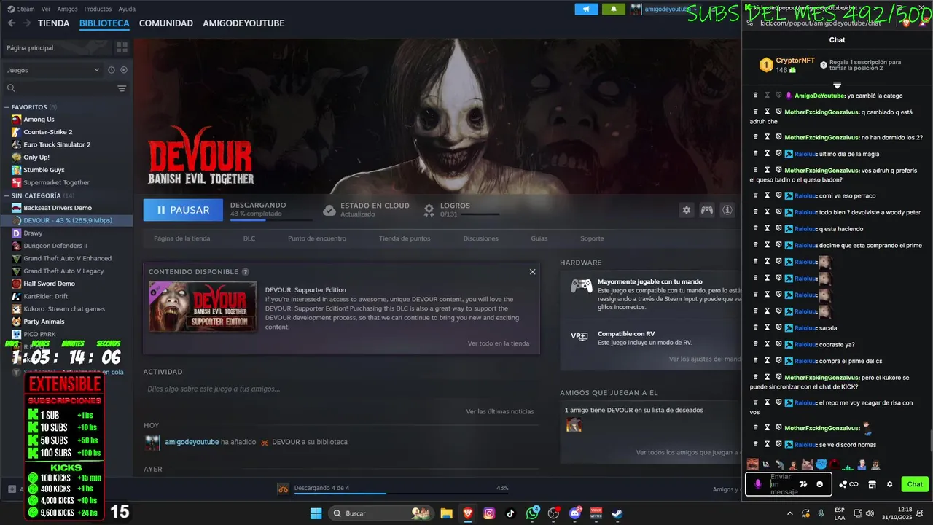Open DEVOUR controller configuration
Viewport: 933px width, 525px height.
point(706,210)
